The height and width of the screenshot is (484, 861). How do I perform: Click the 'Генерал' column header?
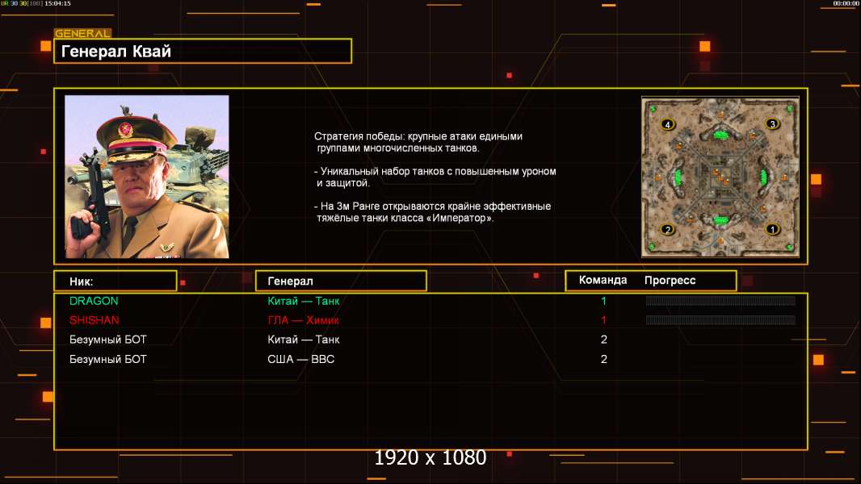pyautogui.click(x=341, y=282)
